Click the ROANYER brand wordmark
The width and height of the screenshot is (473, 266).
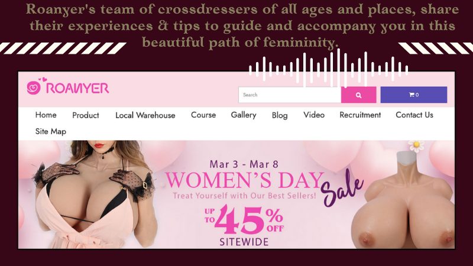click(77, 88)
